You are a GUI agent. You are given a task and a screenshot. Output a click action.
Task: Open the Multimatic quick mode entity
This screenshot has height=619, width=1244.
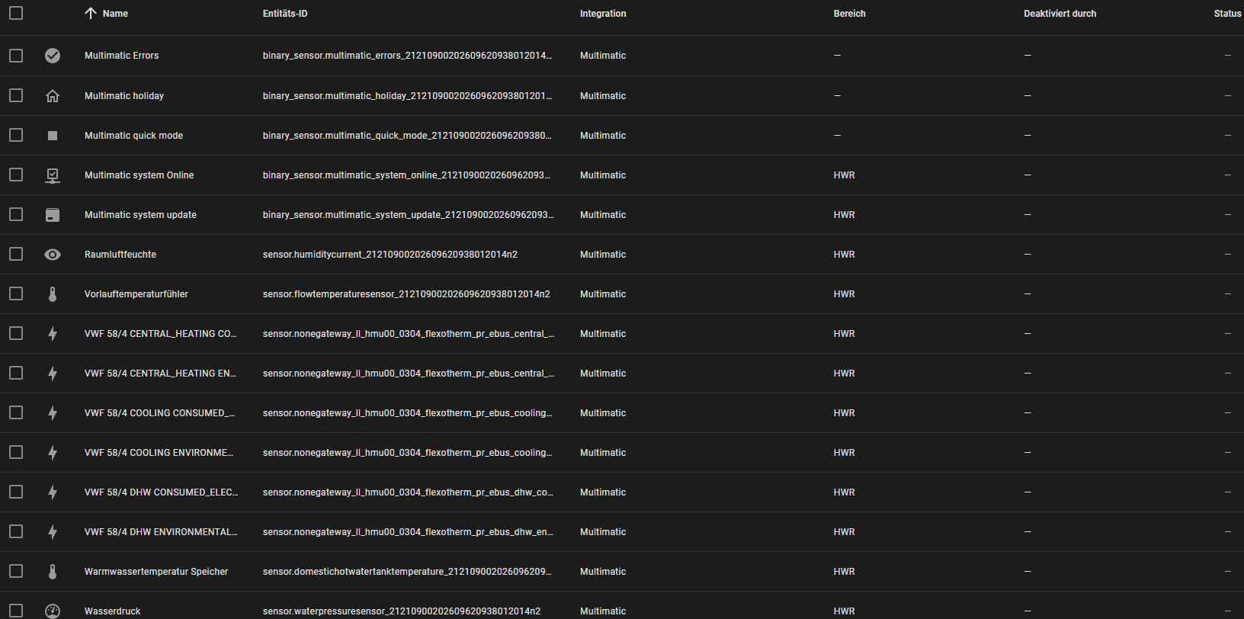(x=133, y=136)
